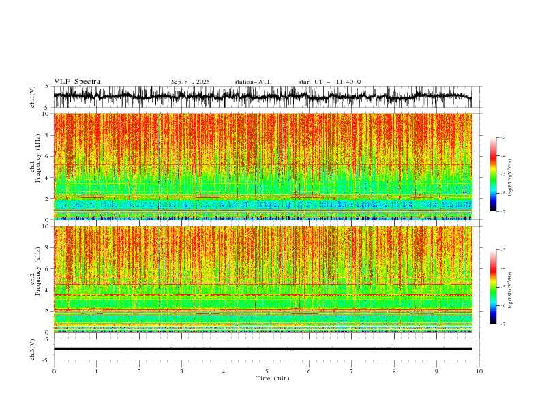Click inside the ch.2 spectrogram plot
The height and width of the screenshot is (417, 540).
tap(262, 279)
